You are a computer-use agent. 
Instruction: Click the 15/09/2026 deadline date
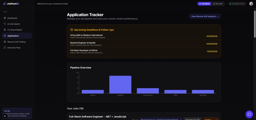click(x=212, y=52)
